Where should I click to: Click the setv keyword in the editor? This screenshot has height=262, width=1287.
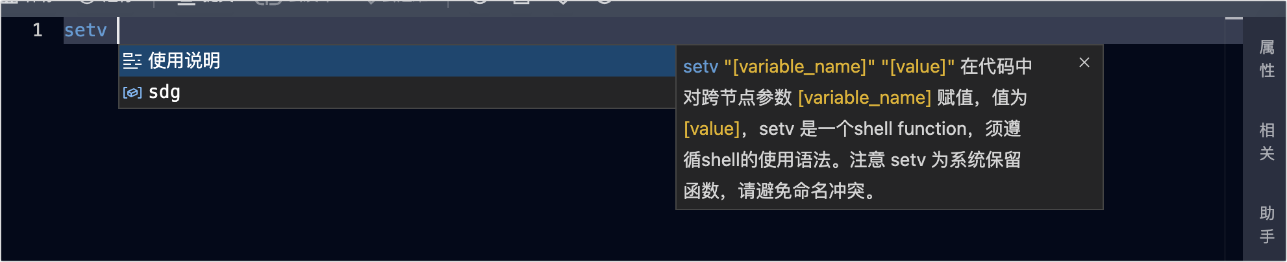tap(85, 30)
